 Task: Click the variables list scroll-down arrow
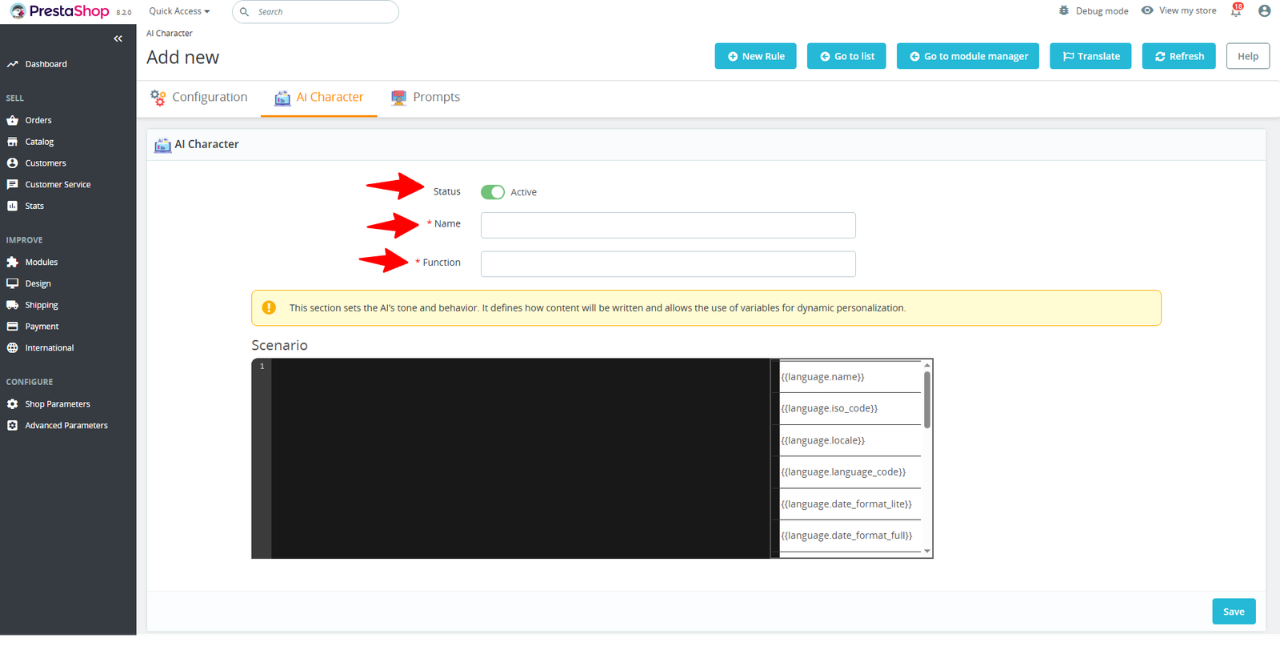tap(927, 552)
